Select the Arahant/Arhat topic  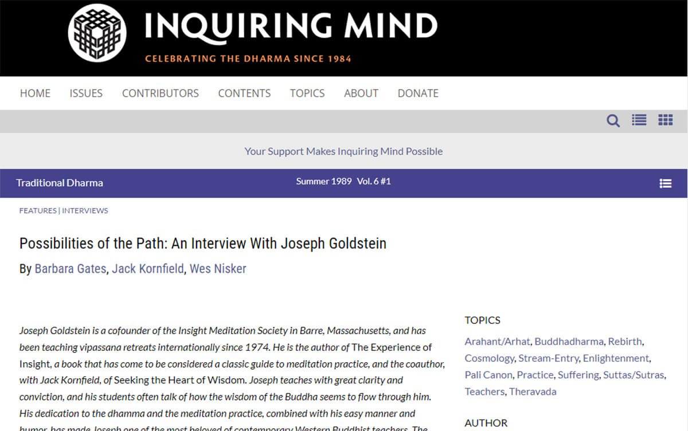[x=497, y=342]
